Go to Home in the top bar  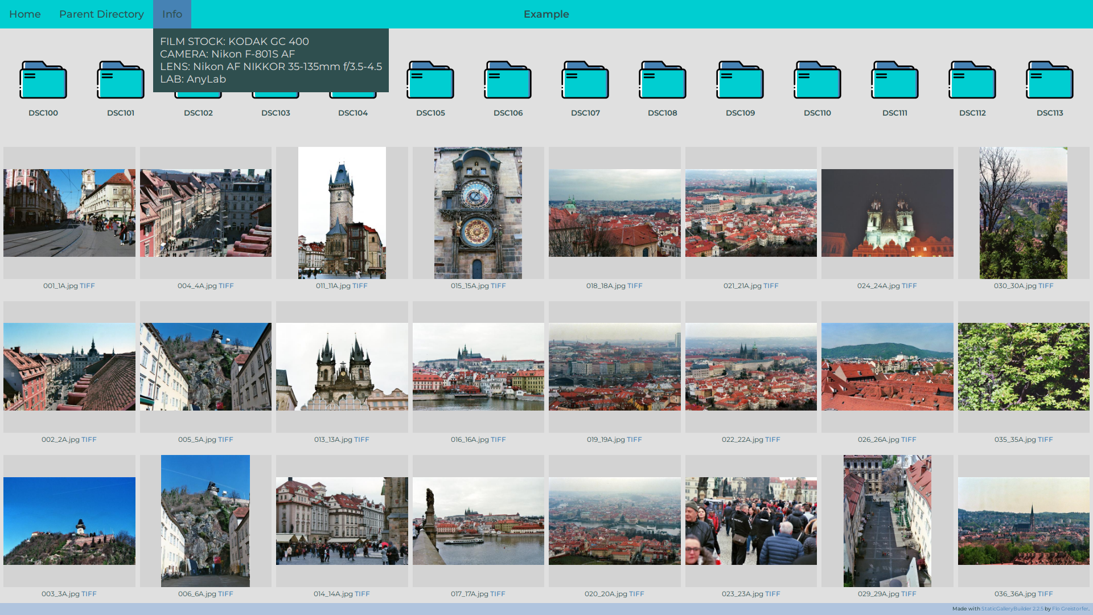25,14
